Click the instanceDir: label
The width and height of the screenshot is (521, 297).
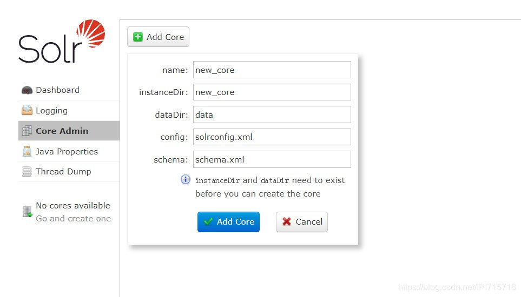pos(163,92)
